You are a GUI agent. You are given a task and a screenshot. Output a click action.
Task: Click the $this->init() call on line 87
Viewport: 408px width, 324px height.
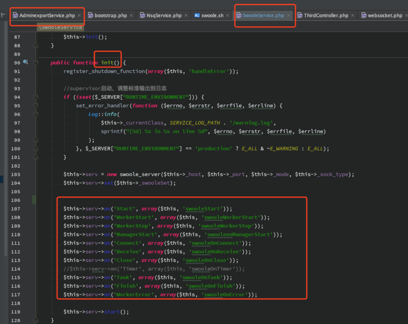pos(85,37)
